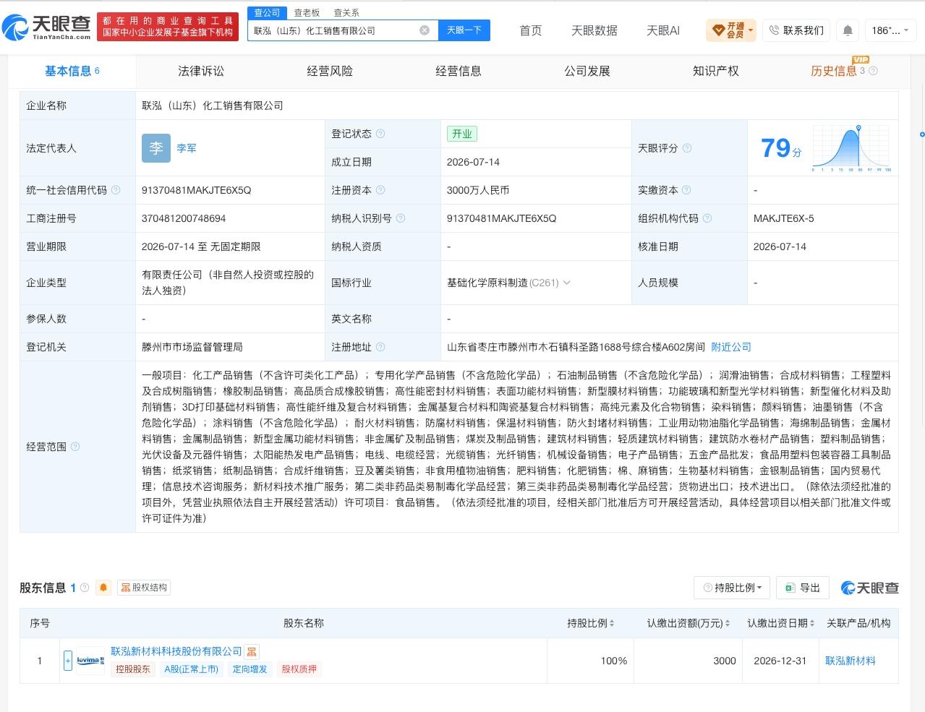This screenshot has width=925, height=712.
Task: Click the phone icon in 联系我们
Action: [x=774, y=30]
